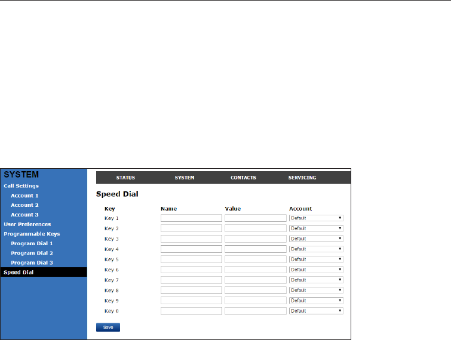Focus the Name field for Key 1
This screenshot has width=451, height=340.
point(191,218)
